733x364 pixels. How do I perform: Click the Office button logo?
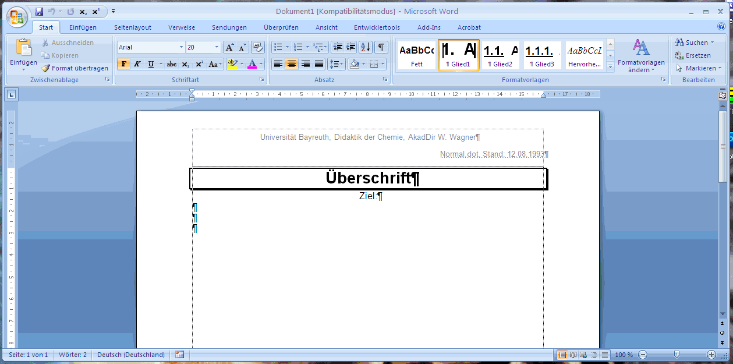point(16,17)
